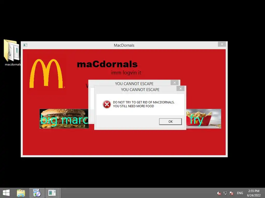This screenshot has height=198, width=265.
Task: Click the ENG language indicator
Action: (240, 193)
